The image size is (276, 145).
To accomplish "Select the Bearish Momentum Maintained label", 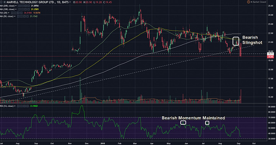I will click(193, 118).
